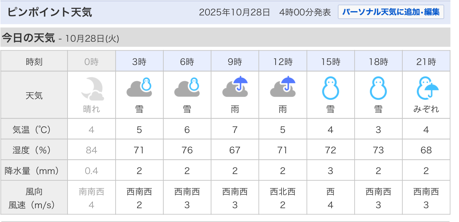This screenshot has width=459, height=222.
Task: Click the 12時 rain umbrella weather icon
Action: [283, 87]
